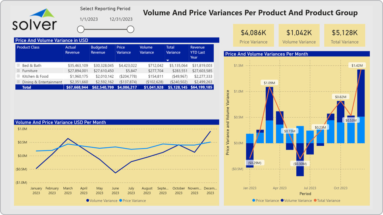Click the 12/31/2023 end date field
Viewport: 383px width, 215px height.
coord(121,19)
